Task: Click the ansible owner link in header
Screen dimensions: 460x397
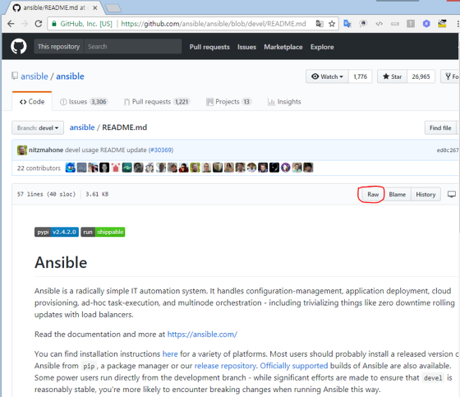Action: [x=34, y=76]
